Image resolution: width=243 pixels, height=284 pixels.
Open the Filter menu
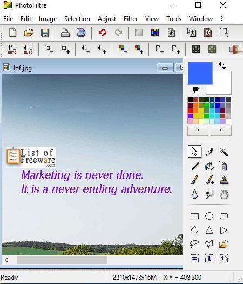(x=131, y=19)
